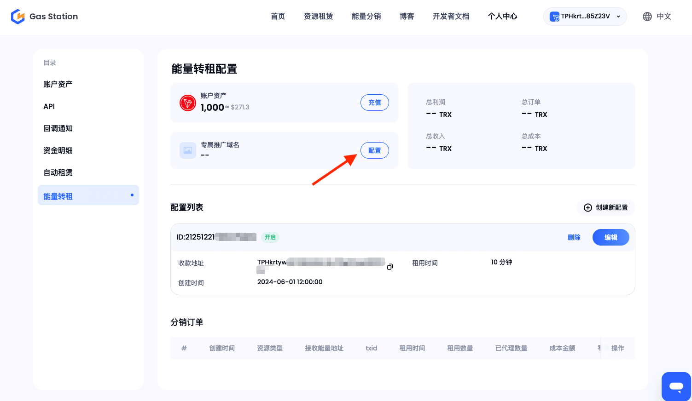The width and height of the screenshot is (692, 401).
Task: Open the 中文 language selector
Action: pyautogui.click(x=663, y=17)
